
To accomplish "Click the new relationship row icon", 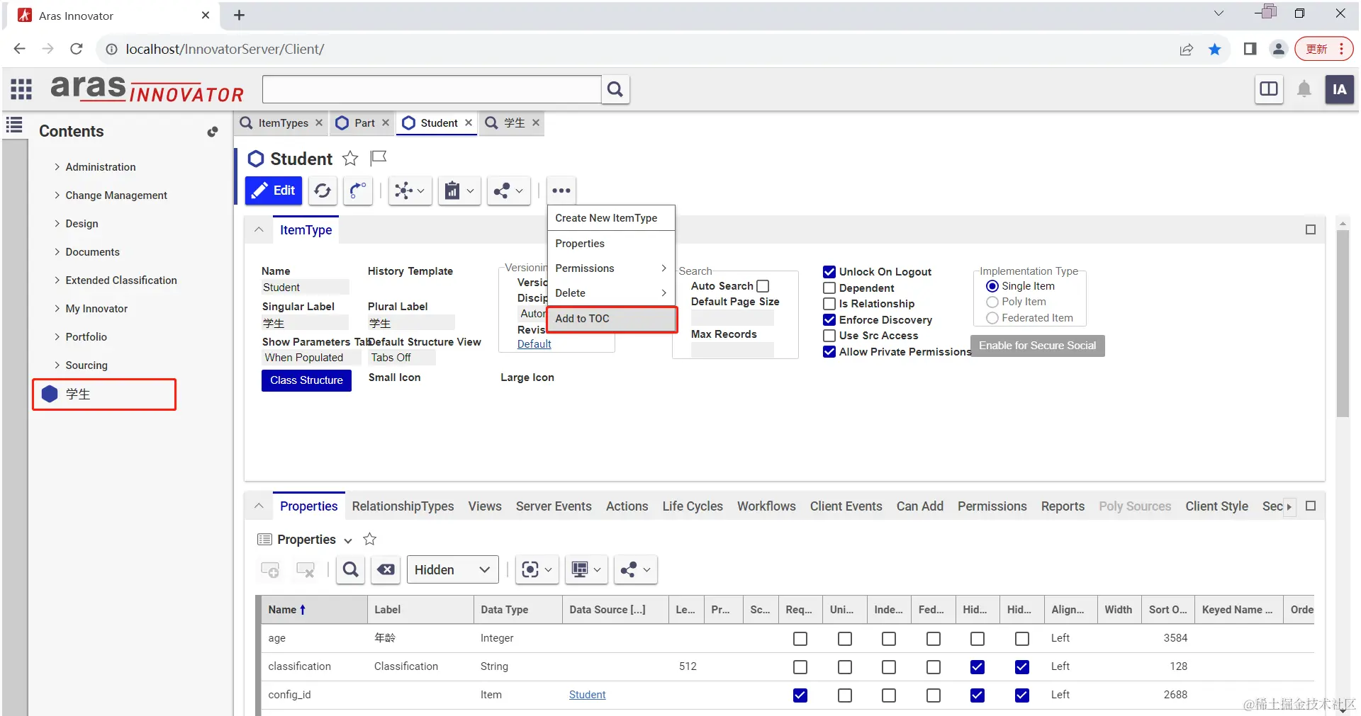I will pos(270,569).
